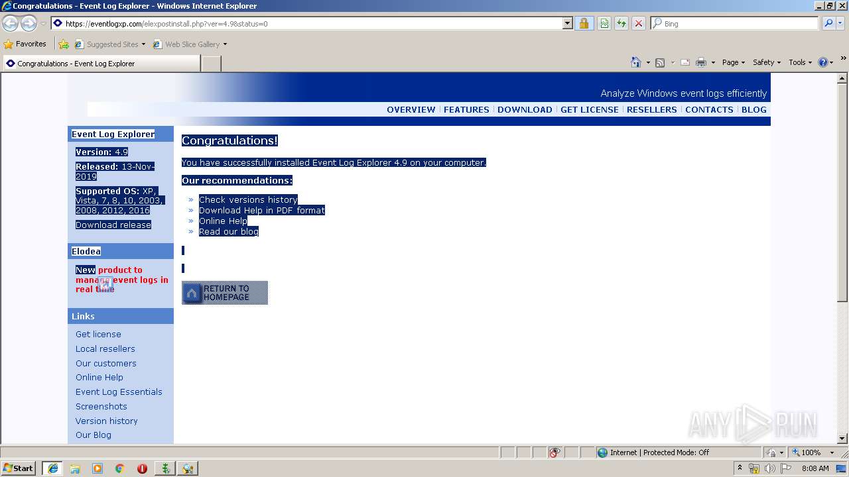Click the vertical scrollbar down arrow
The width and height of the screenshot is (849, 477).
click(842, 438)
